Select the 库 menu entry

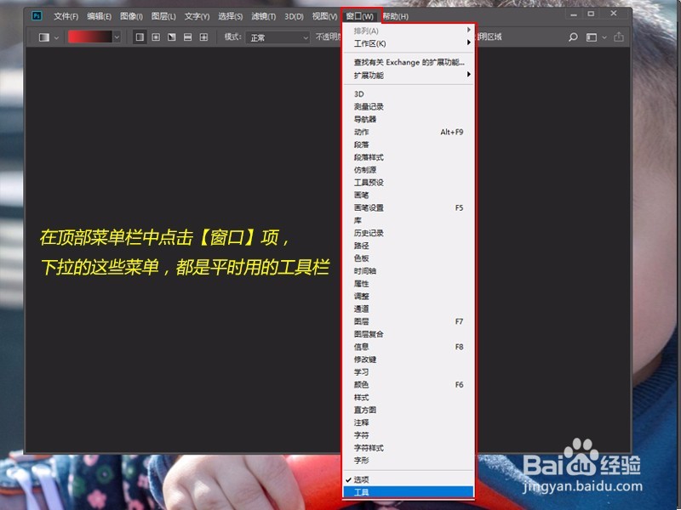tap(409, 220)
